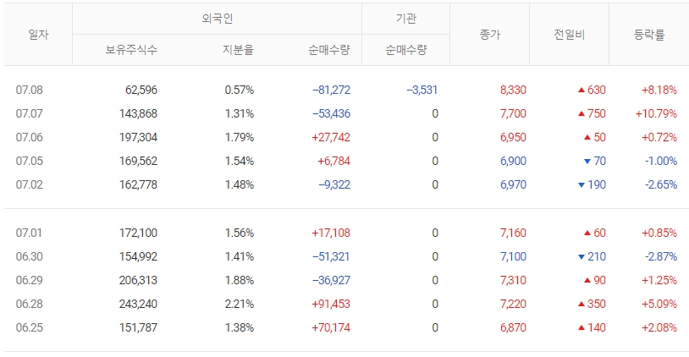Screen dimensions: 689x357
Task: Click the 기관 group header
Action: (x=405, y=19)
